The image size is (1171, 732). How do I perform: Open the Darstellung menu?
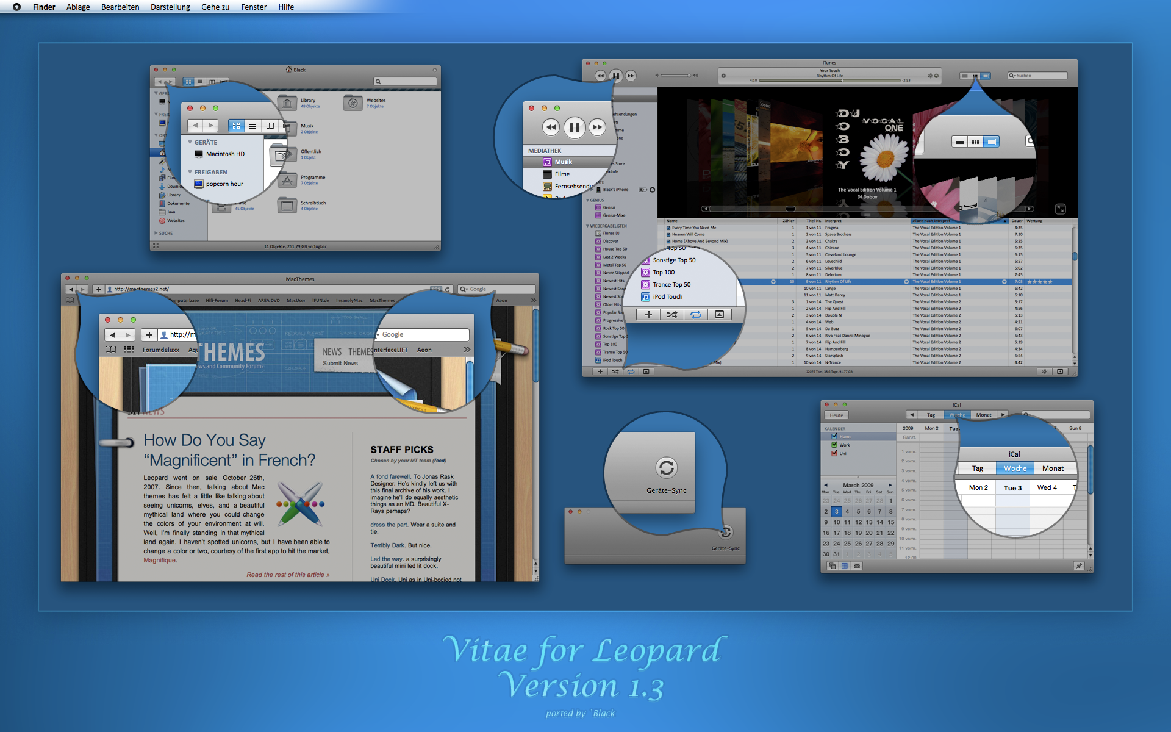[170, 7]
